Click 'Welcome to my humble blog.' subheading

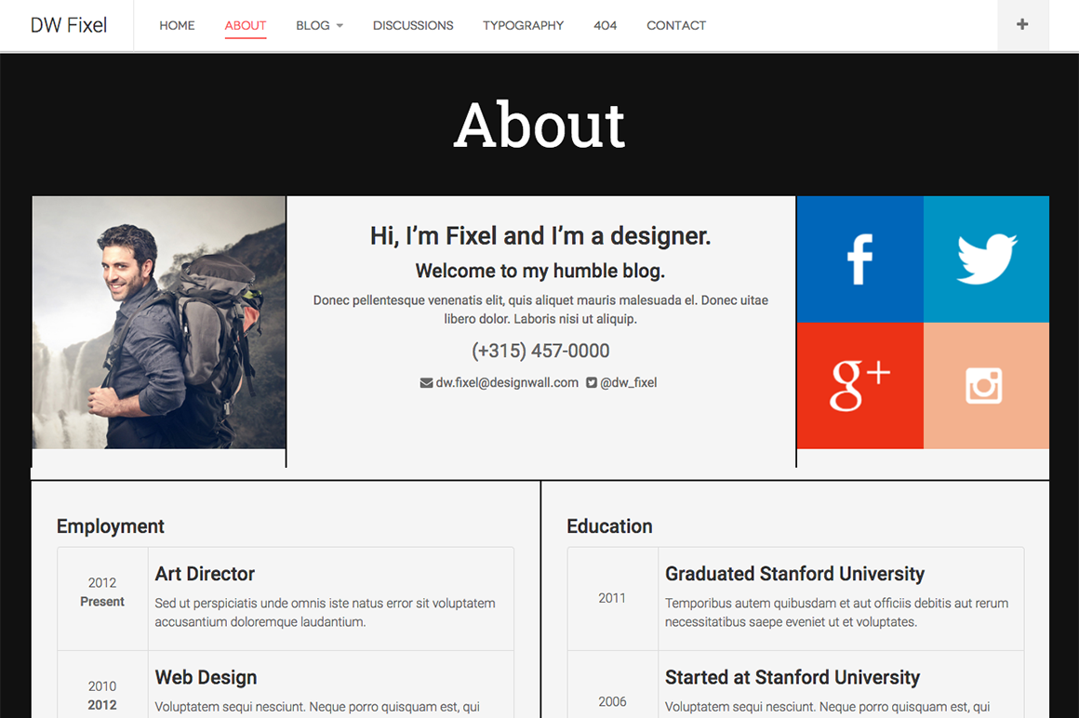[x=540, y=271]
